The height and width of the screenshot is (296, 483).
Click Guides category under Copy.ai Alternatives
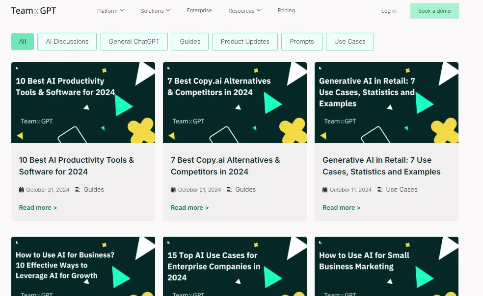coord(245,190)
